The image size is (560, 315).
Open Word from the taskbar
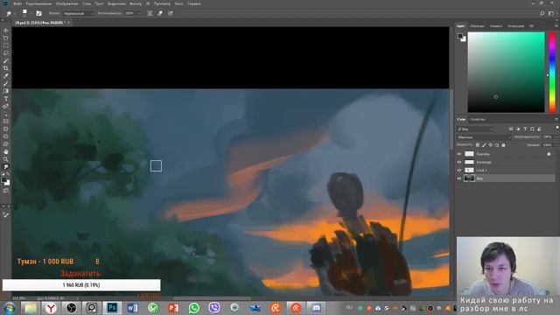(x=132, y=308)
